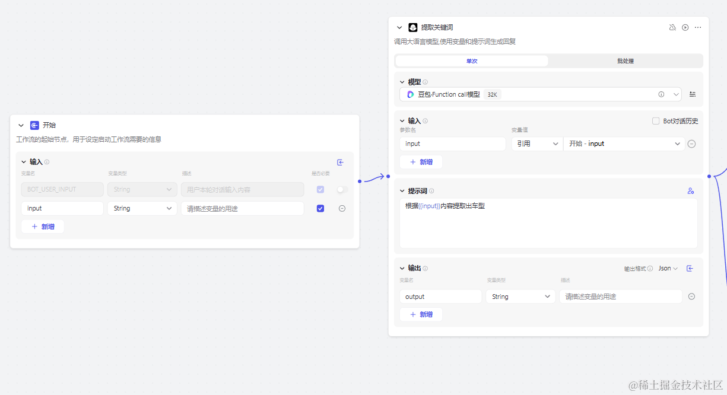Viewport: 727px width, 395px height.
Task: Click 新增 button in the 开始 node
Action: tap(43, 227)
